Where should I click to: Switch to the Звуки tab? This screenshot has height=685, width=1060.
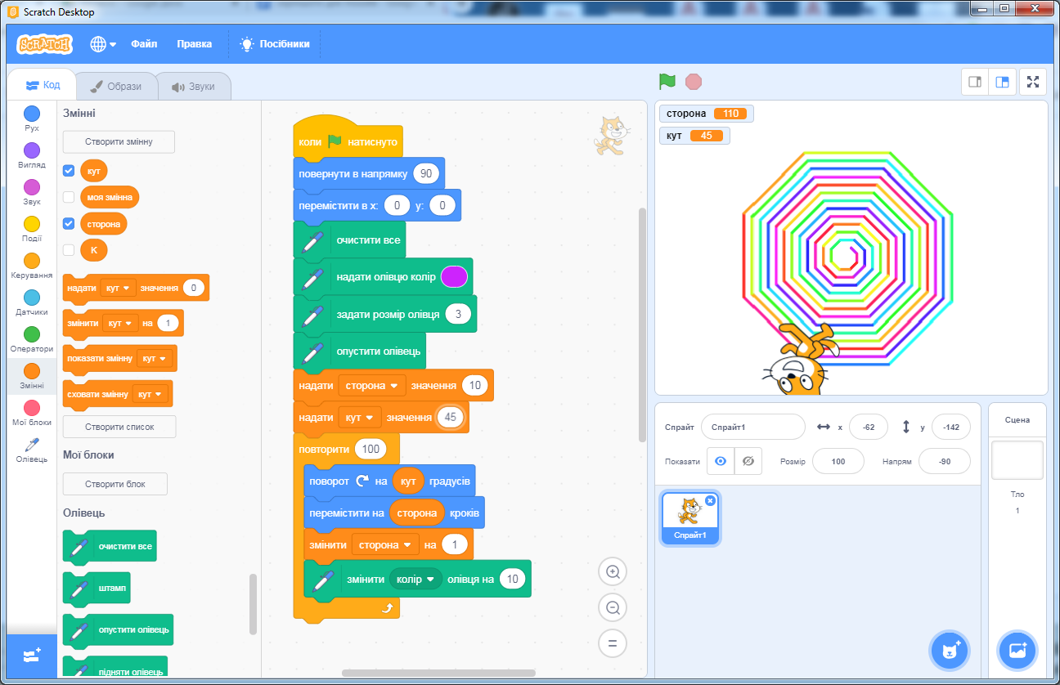pyautogui.click(x=193, y=86)
